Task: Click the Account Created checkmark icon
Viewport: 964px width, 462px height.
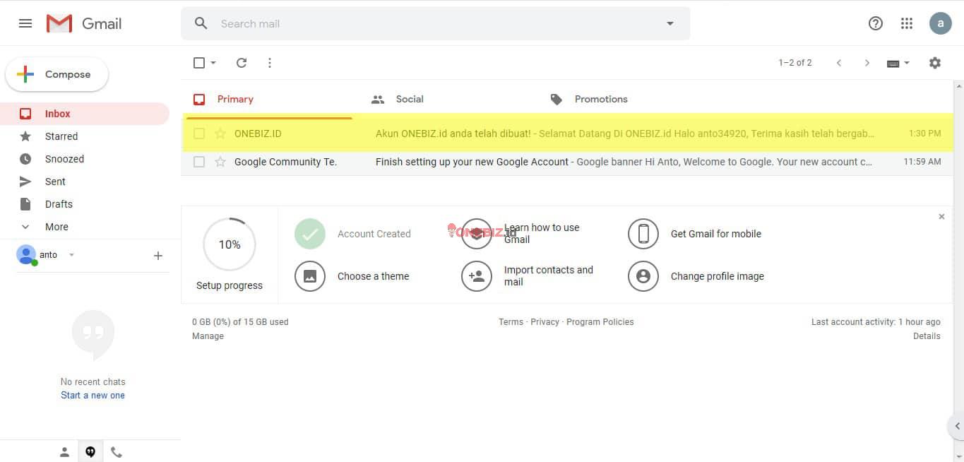Action: [x=310, y=234]
